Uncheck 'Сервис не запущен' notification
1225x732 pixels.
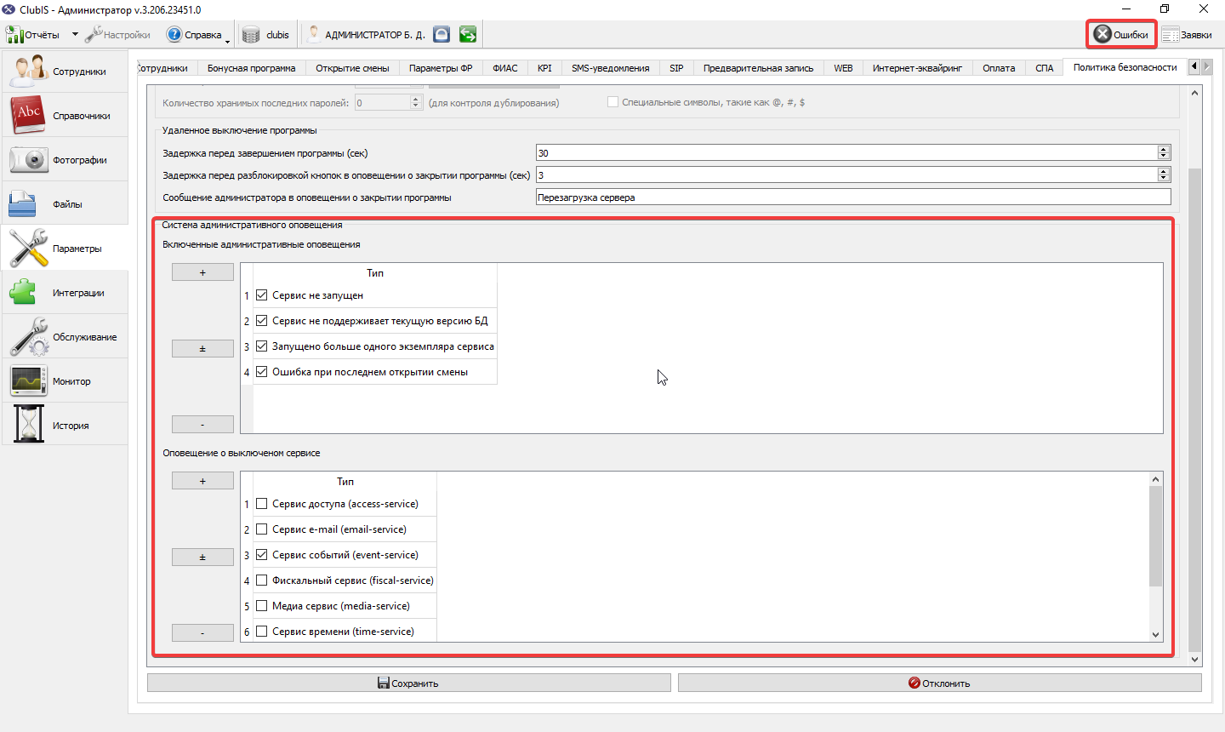(262, 295)
